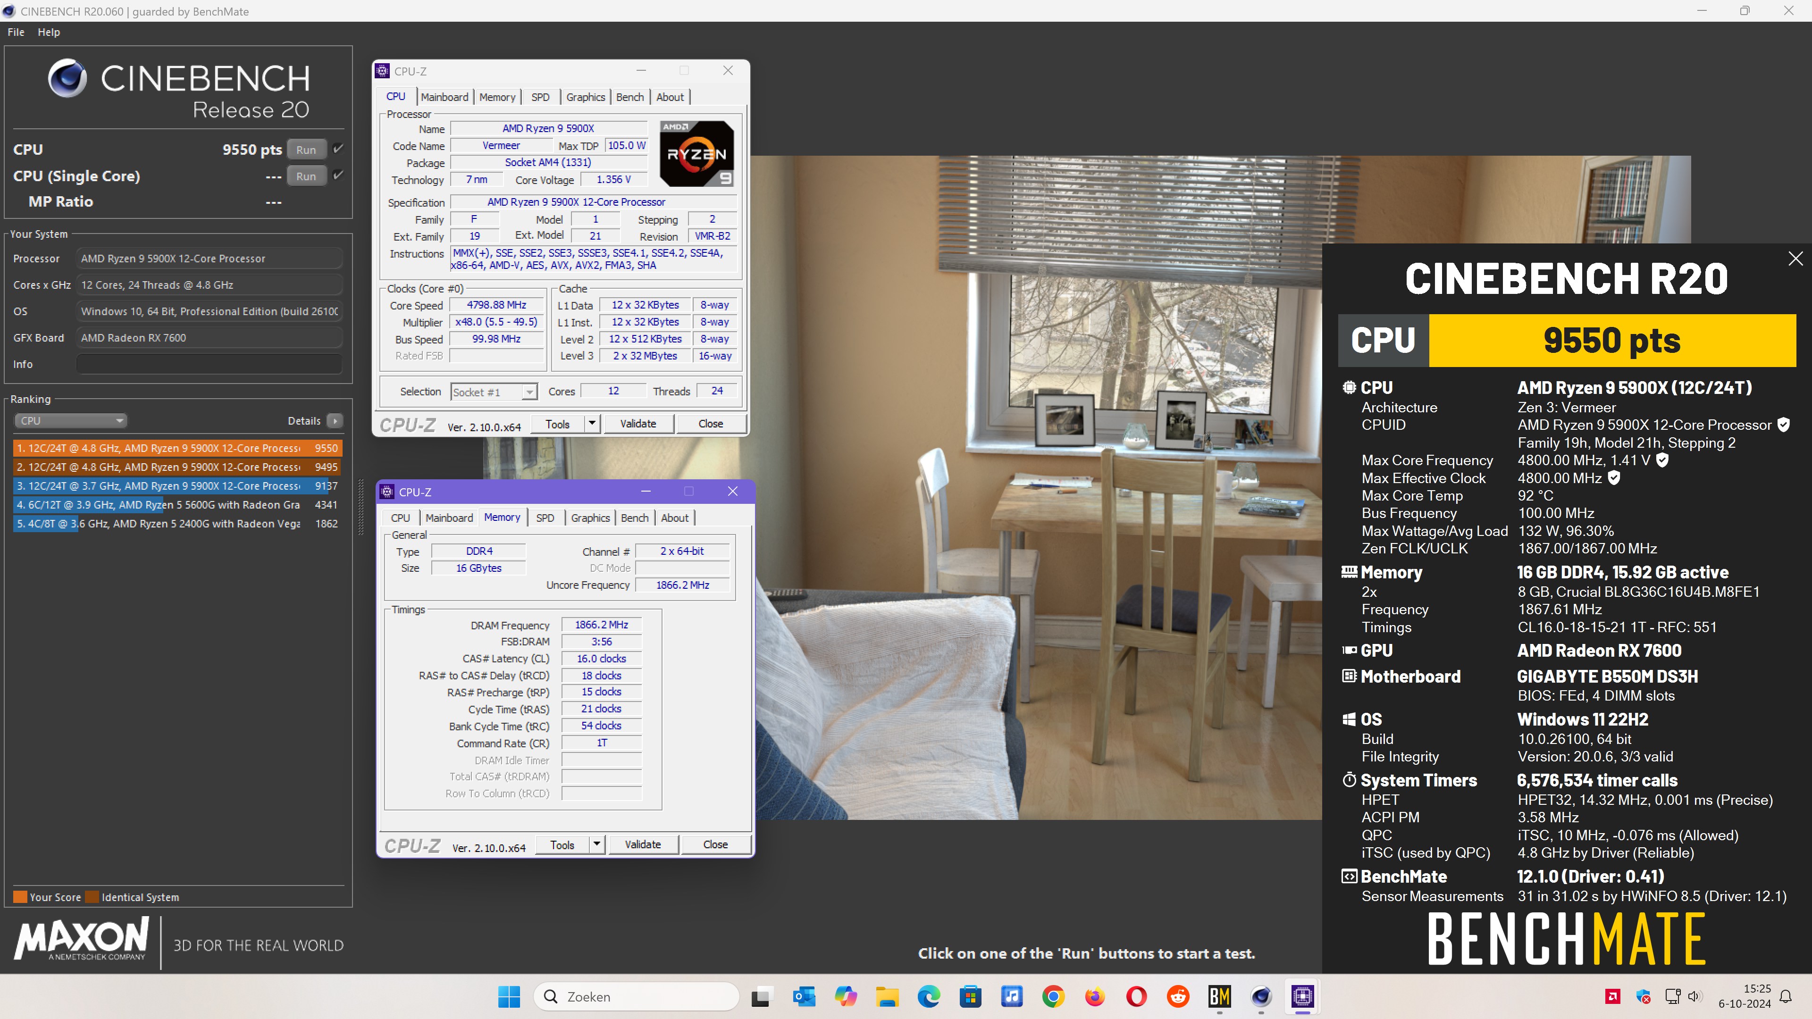Switch to Bench tab in upper CPU-Z
This screenshot has height=1019, width=1812.
[x=629, y=97]
